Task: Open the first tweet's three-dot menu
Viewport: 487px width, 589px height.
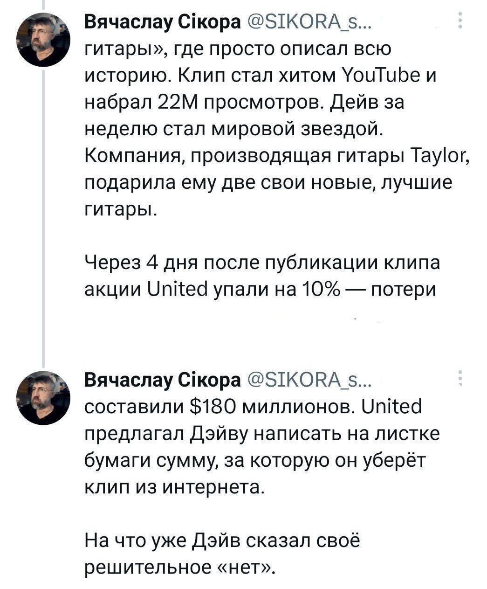Action: tap(460, 21)
